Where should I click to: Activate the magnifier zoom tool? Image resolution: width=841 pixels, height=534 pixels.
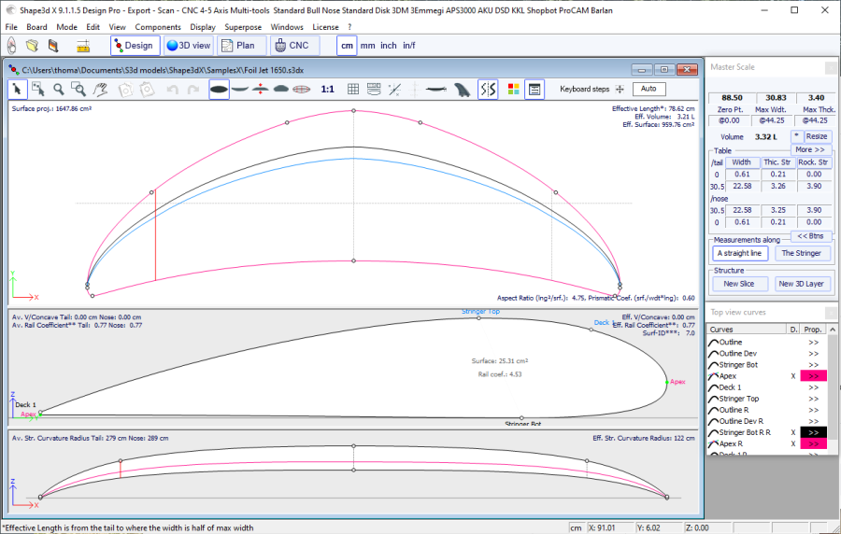click(x=58, y=90)
